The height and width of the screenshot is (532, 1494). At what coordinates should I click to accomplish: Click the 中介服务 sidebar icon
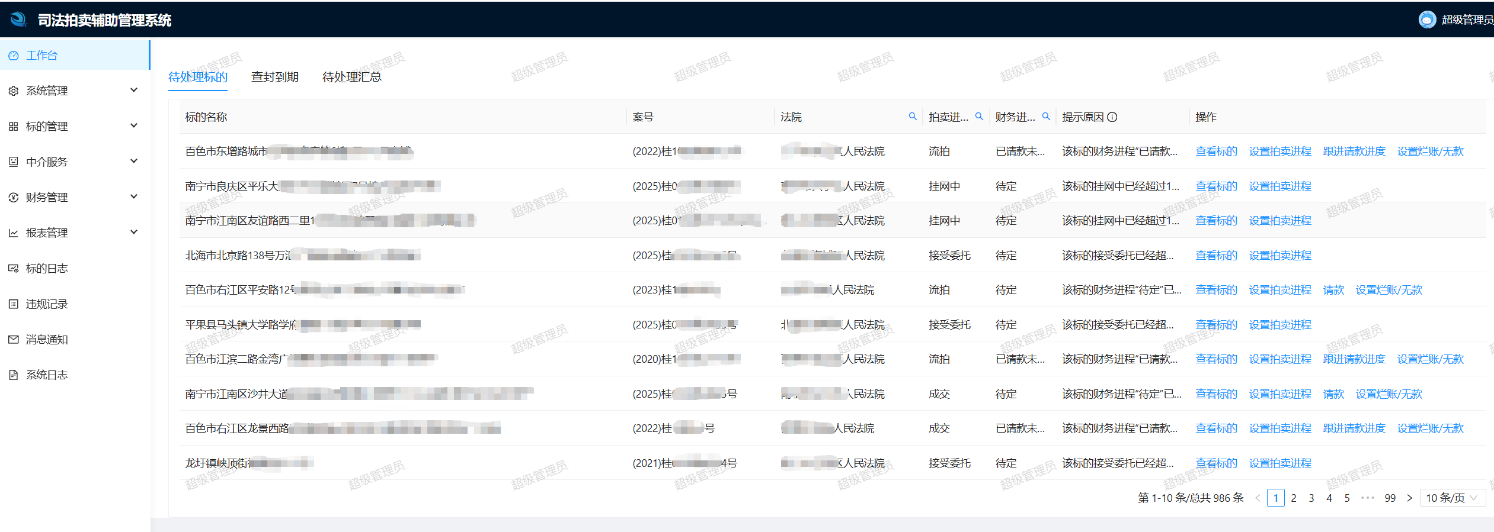coord(14,162)
